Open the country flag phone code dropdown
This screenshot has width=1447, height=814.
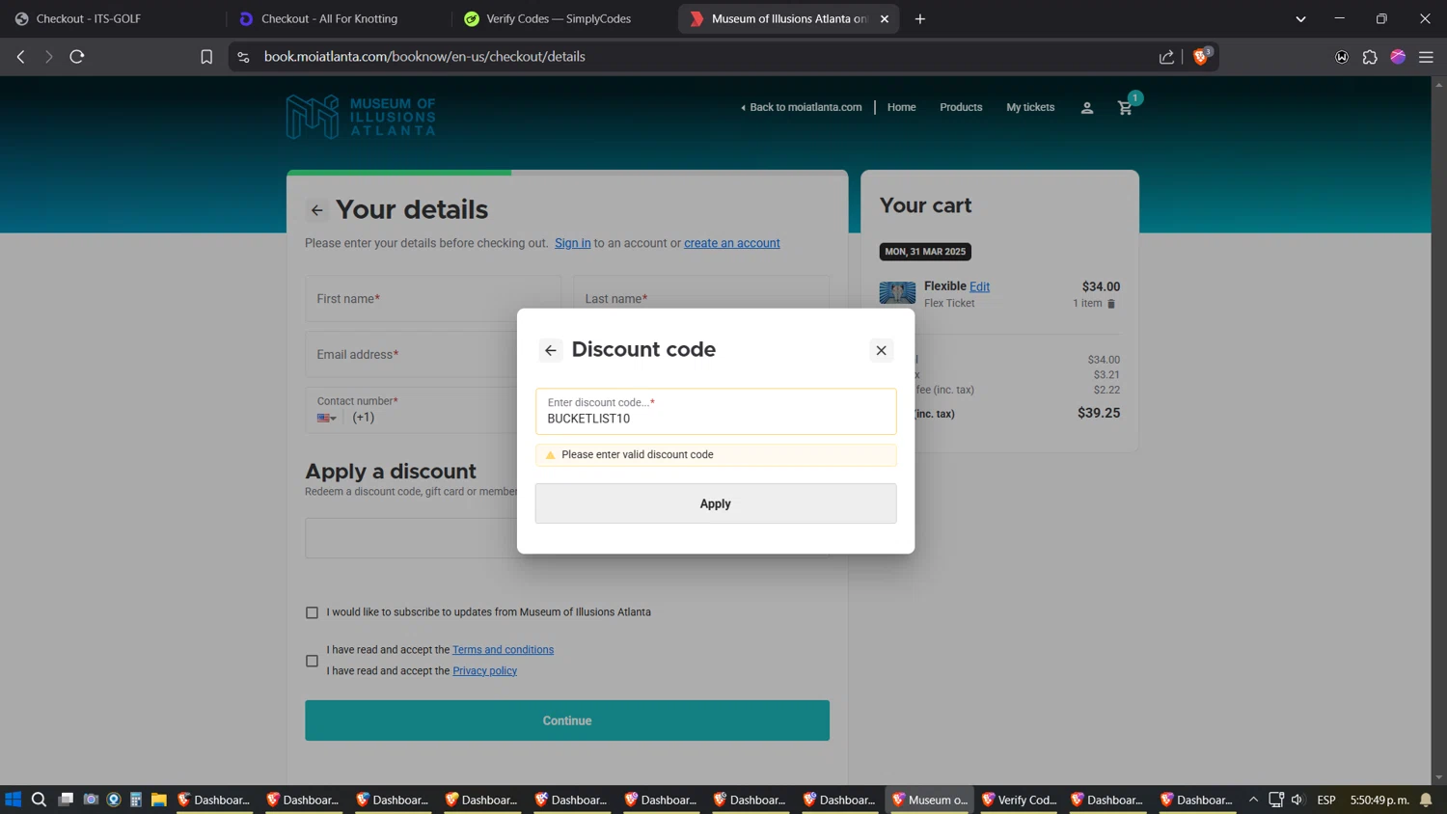pos(326,418)
